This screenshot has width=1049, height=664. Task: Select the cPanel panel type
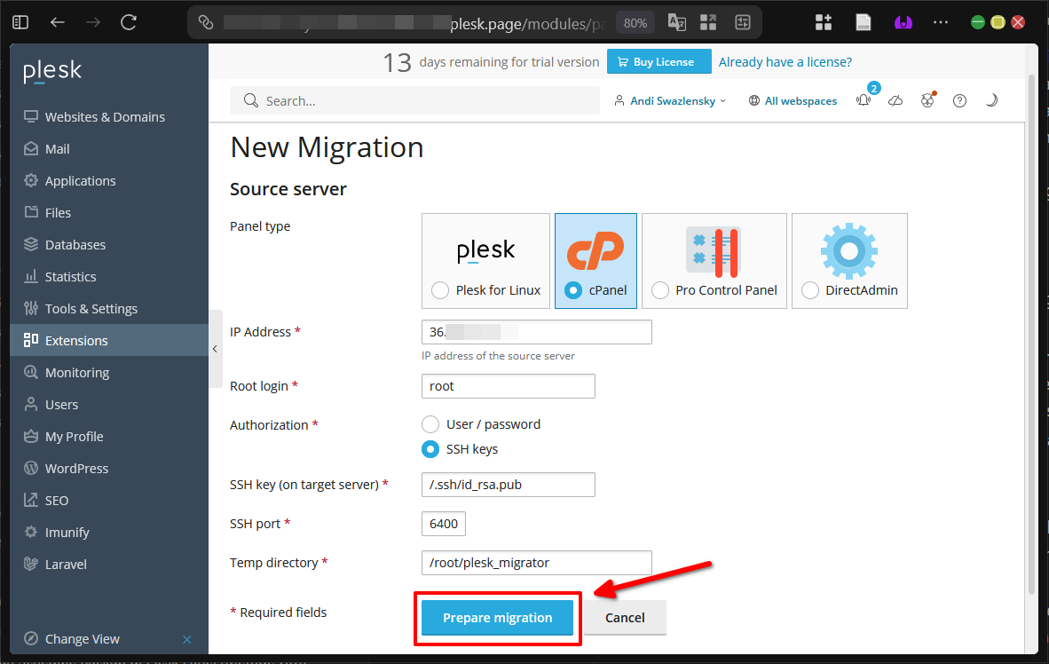(595, 261)
